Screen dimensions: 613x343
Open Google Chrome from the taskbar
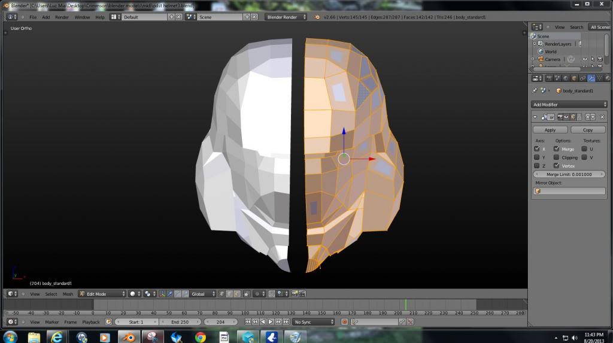click(x=201, y=337)
